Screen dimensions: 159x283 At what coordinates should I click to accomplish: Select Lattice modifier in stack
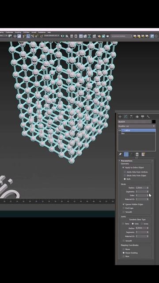pos(138,130)
